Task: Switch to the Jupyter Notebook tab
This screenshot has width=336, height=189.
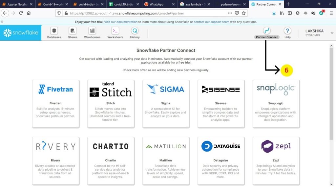Action: [16, 4]
